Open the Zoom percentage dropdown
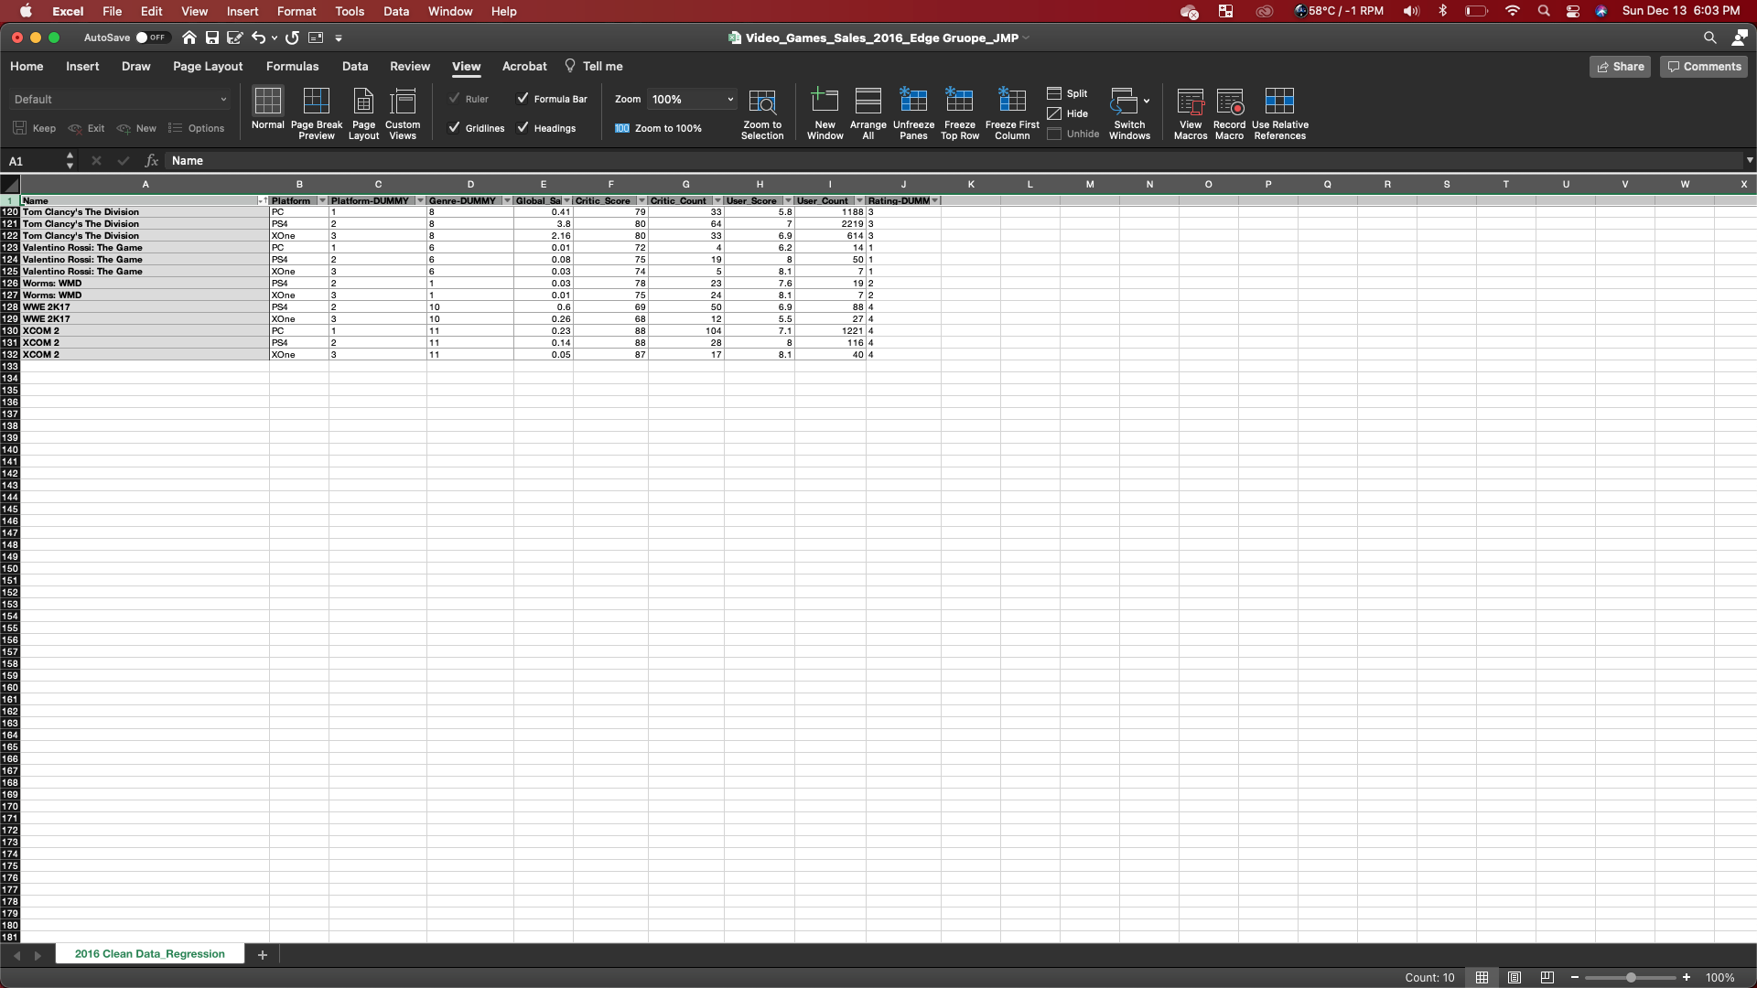 [730, 99]
